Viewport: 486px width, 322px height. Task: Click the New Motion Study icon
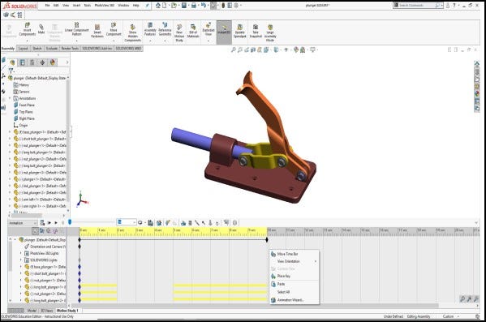point(179,32)
